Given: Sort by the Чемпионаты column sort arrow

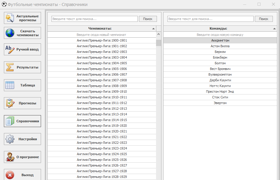Looking at the screenshot, I should pos(153,28).
